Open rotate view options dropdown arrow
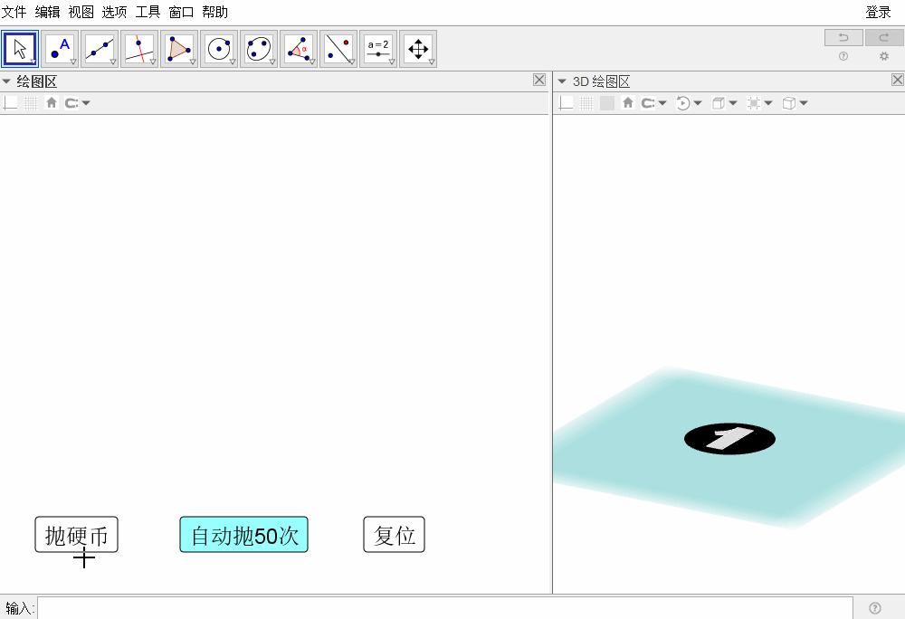The height and width of the screenshot is (619, 905). point(697,102)
